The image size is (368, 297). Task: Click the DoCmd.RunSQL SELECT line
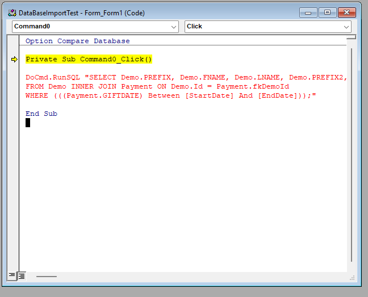tap(186, 77)
